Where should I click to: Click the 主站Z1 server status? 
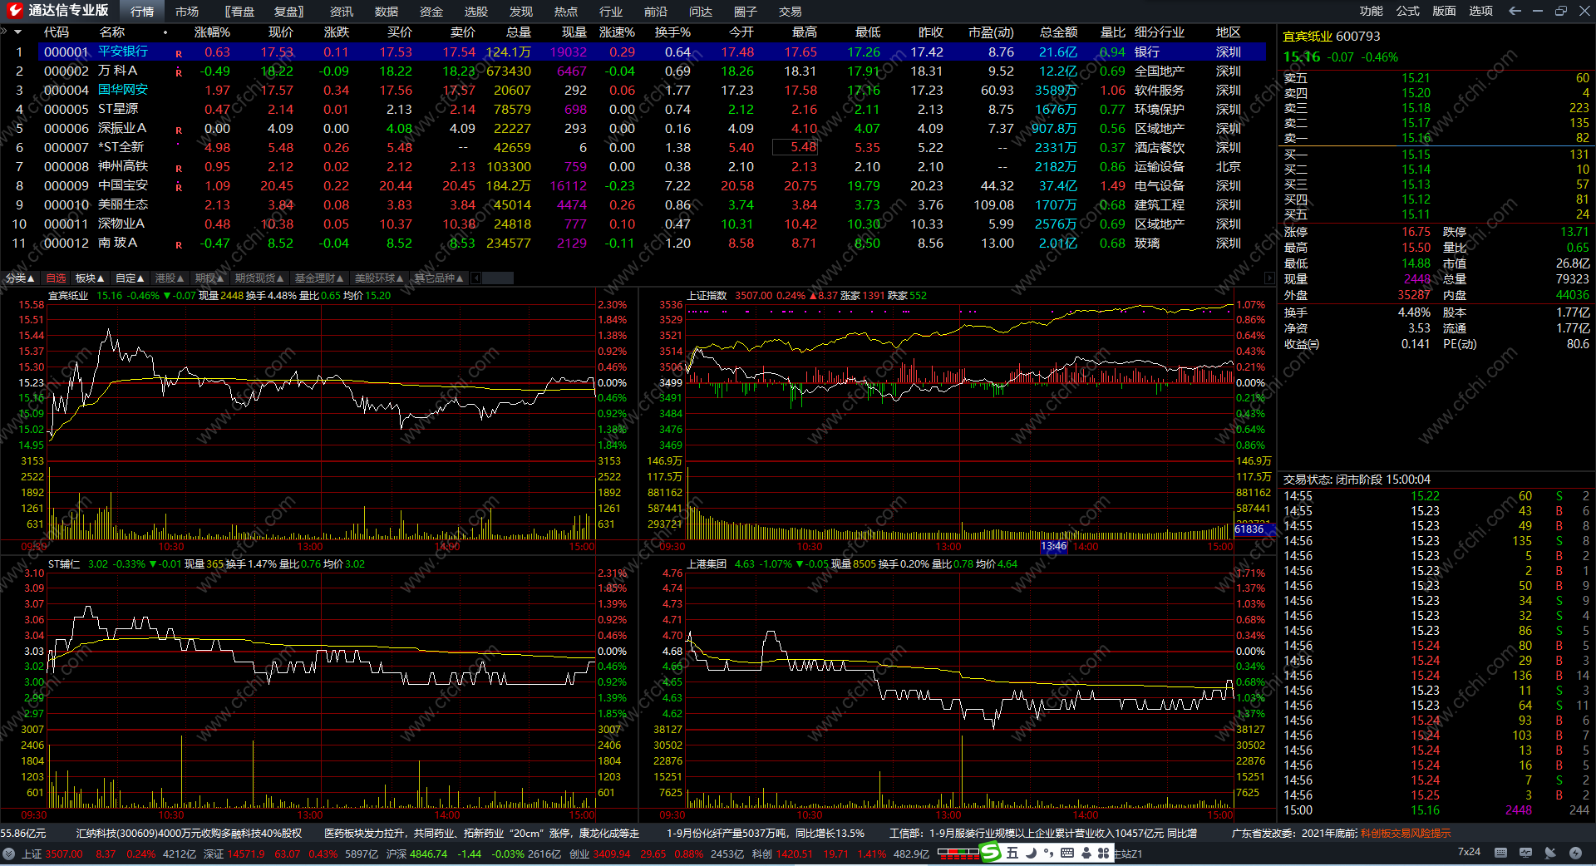1128,854
